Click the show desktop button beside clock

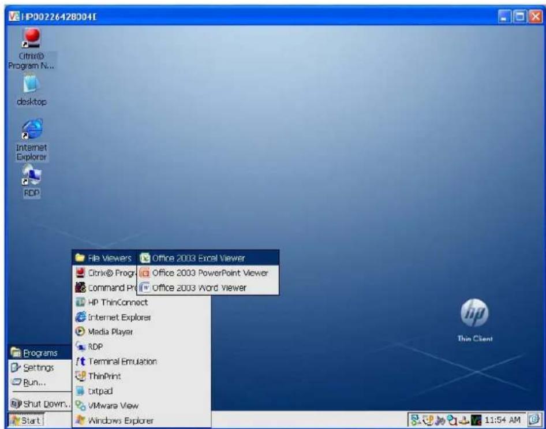[534, 420]
